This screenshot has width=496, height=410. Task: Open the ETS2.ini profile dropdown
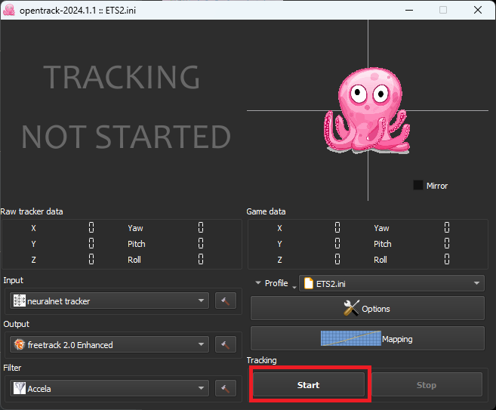pos(392,283)
